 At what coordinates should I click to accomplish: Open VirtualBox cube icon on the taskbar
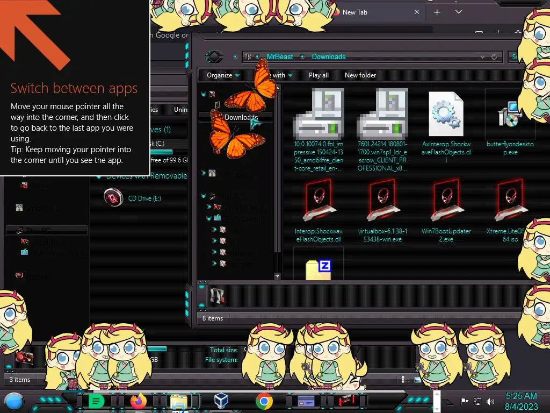[x=221, y=401]
